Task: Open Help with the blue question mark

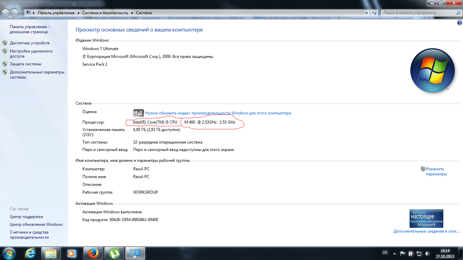Action: [x=460, y=23]
